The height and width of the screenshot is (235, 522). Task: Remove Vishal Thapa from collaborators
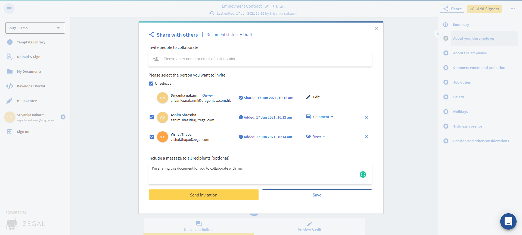(366, 137)
